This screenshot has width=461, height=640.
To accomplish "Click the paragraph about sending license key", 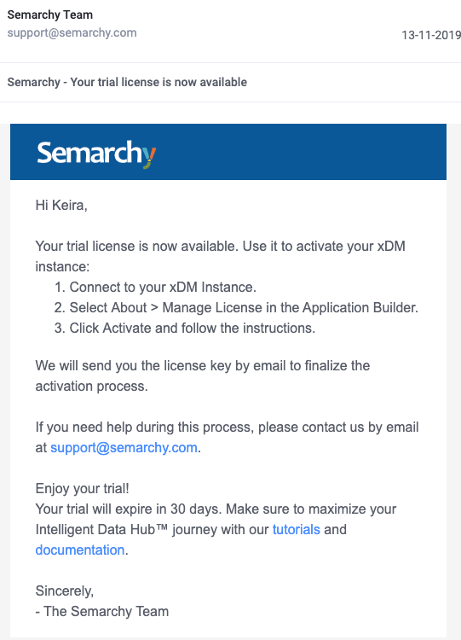I will [x=203, y=375].
